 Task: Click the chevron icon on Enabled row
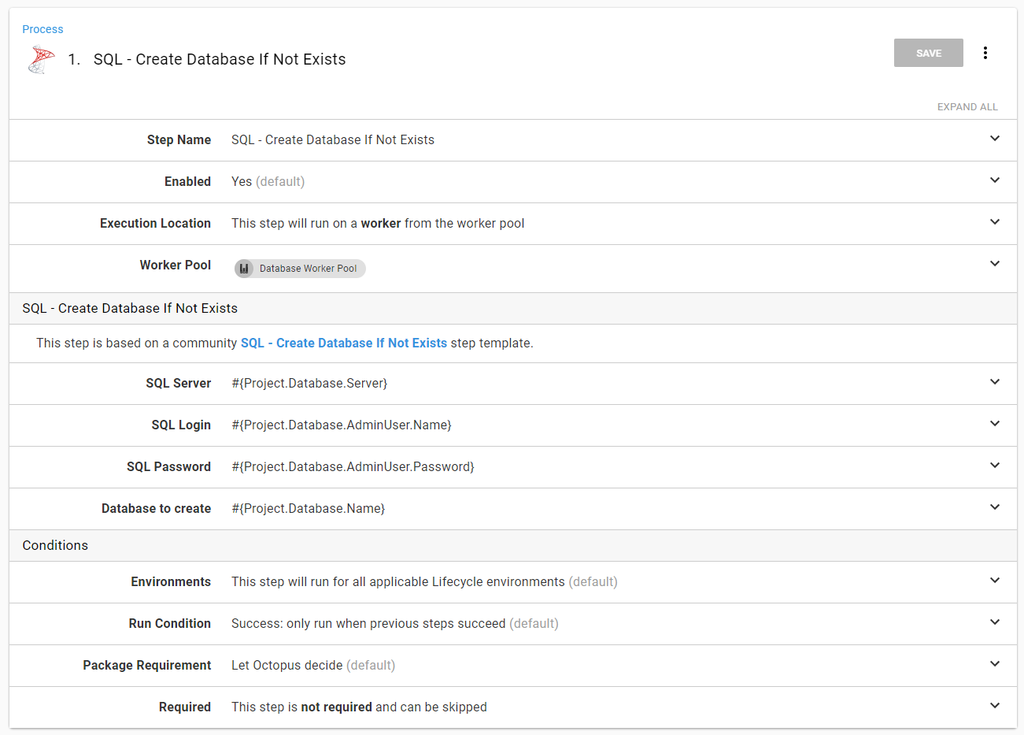[994, 180]
